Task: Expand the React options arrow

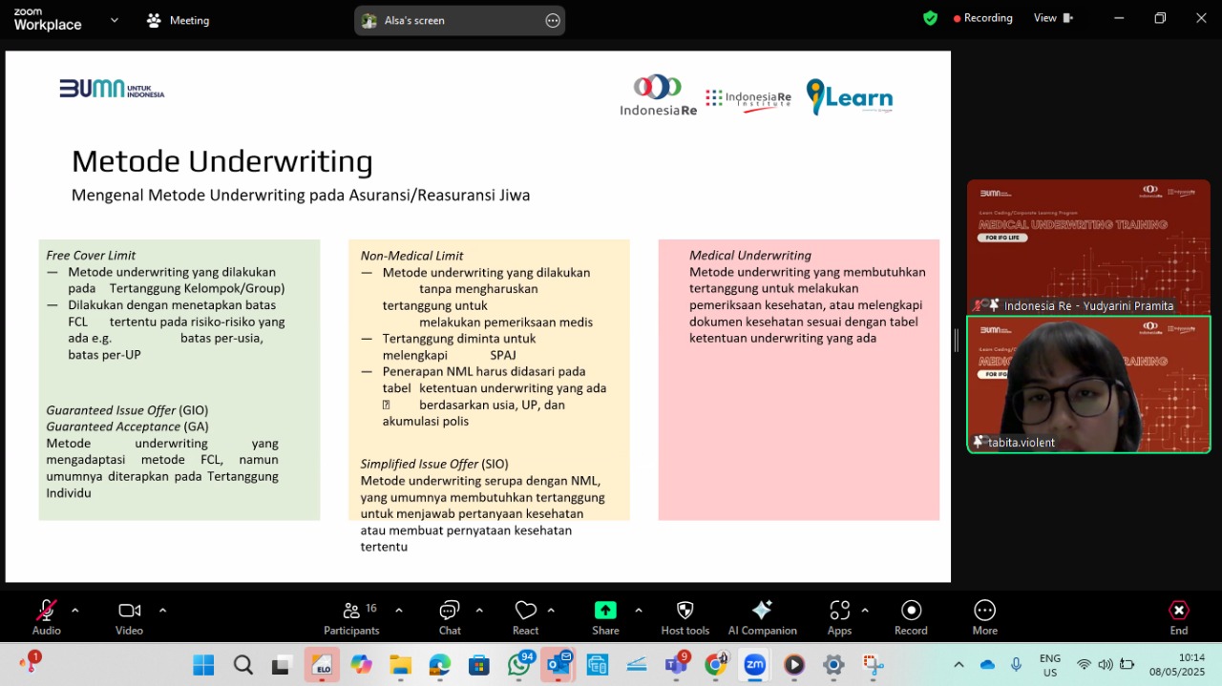Action: click(551, 610)
